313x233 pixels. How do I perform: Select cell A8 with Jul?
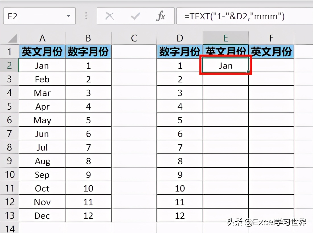click(x=42, y=147)
